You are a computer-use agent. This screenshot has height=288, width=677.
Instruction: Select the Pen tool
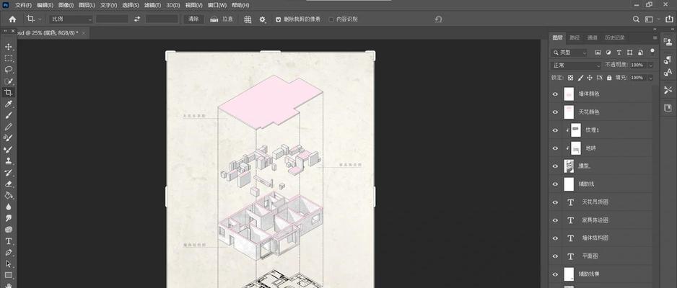(8, 252)
